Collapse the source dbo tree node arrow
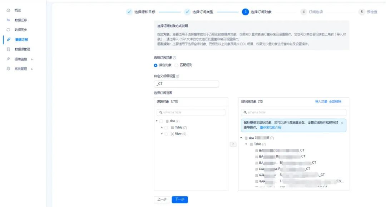Image resolution: width=386 pixels, height=207 pixels. click(x=157, y=121)
